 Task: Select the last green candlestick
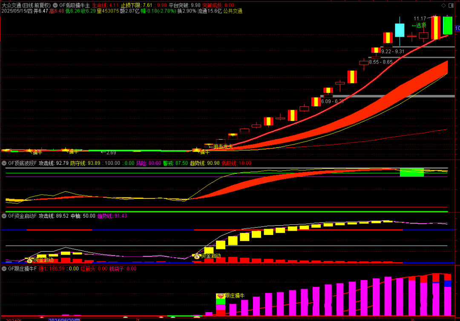(x=447, y=26)
